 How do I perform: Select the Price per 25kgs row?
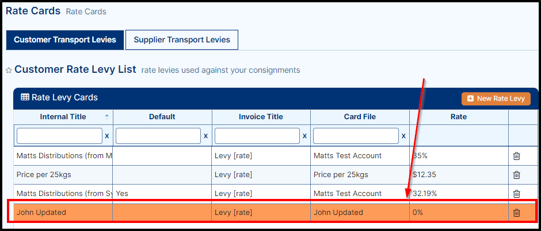pos(44,175)
